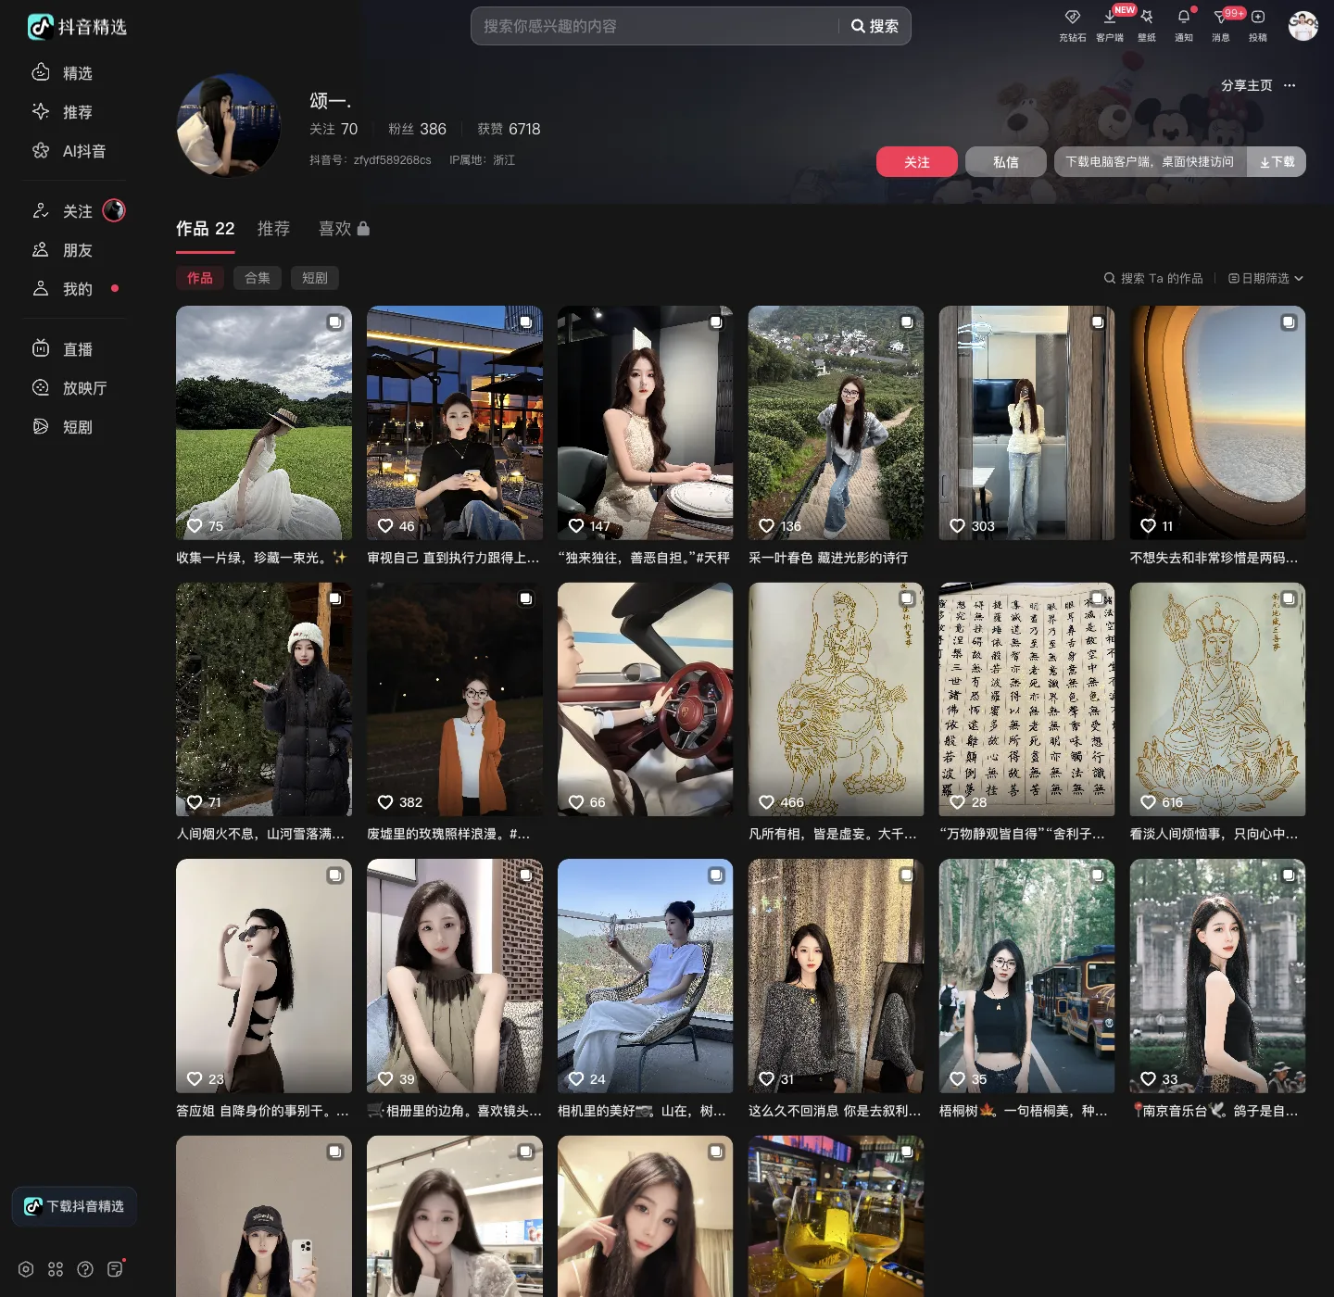Click the 充钻石 diamond icon
The image size is (1334, 1297).
(1072, 18)
